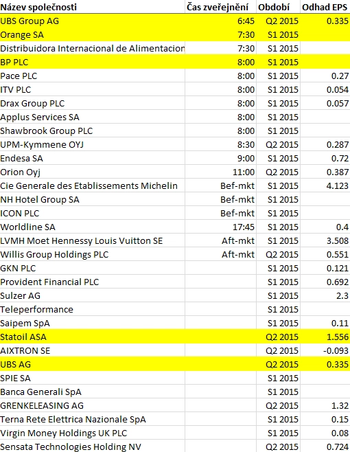The height and width of the screenshot is (452, 350).
Task: Select the Čas zveřejnění column header
Action: [220, 7]
